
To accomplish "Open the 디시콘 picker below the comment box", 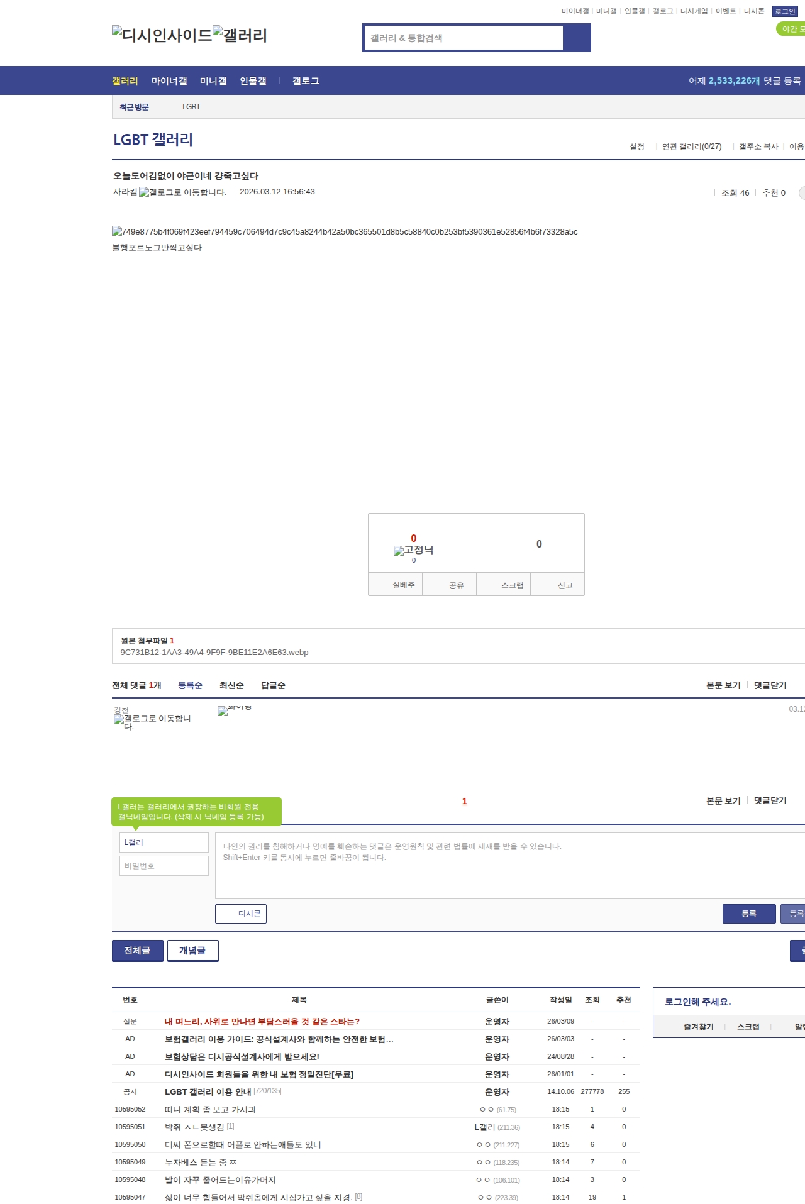I will tap(241, 914).
